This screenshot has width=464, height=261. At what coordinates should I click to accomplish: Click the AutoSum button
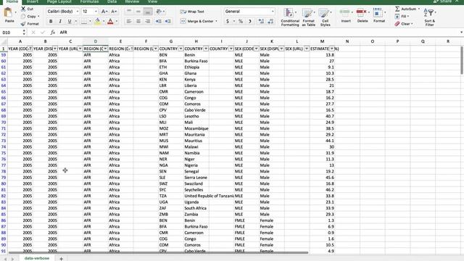click(x=407, y=9)
